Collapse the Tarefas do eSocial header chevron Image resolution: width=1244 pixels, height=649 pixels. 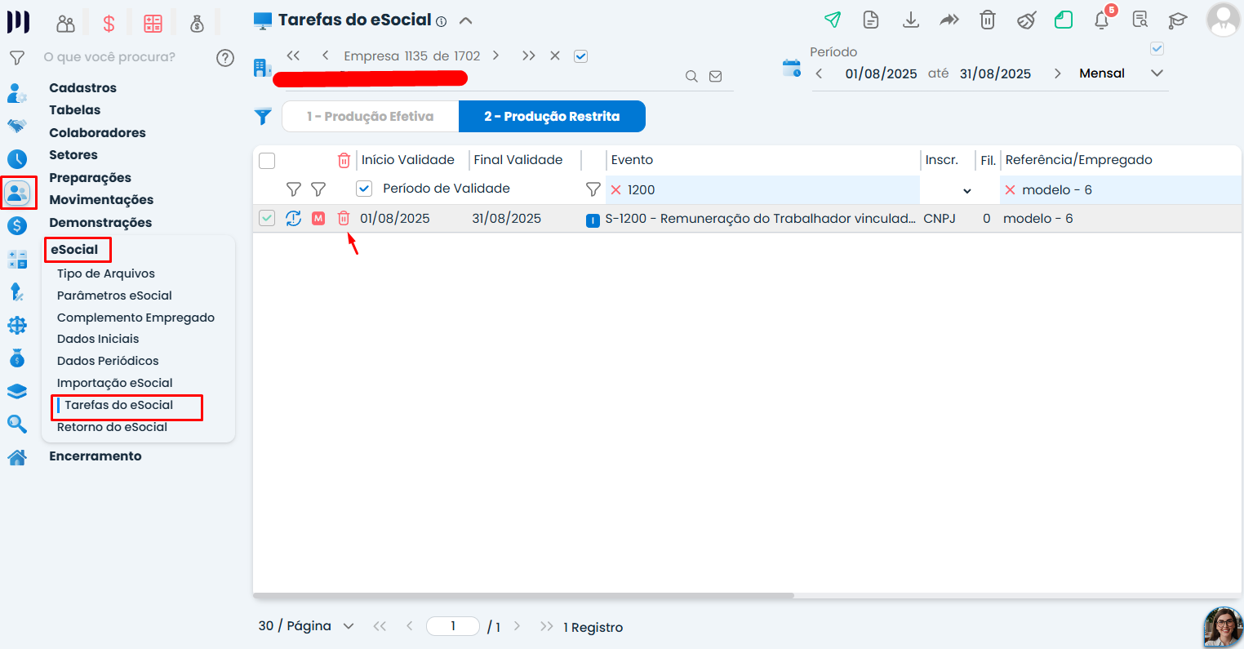tap(465, 20)
